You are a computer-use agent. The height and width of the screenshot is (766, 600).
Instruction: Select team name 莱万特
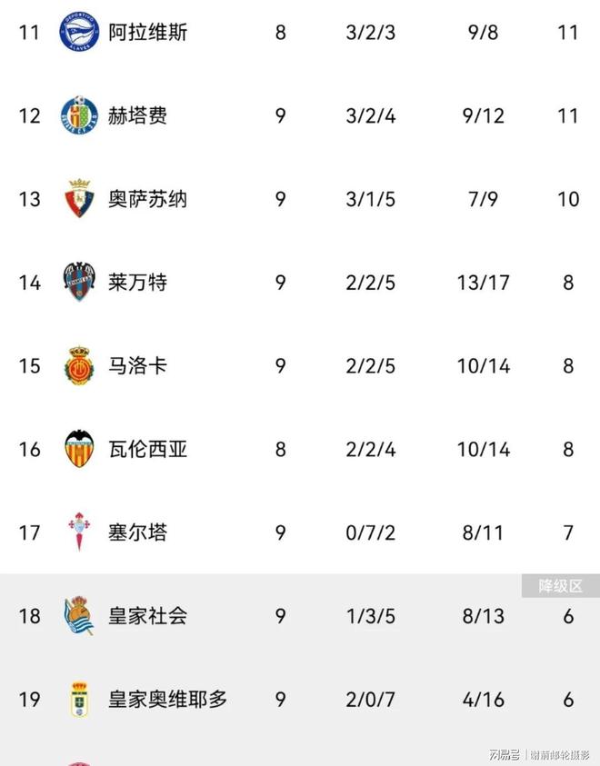tap(138, 283)
